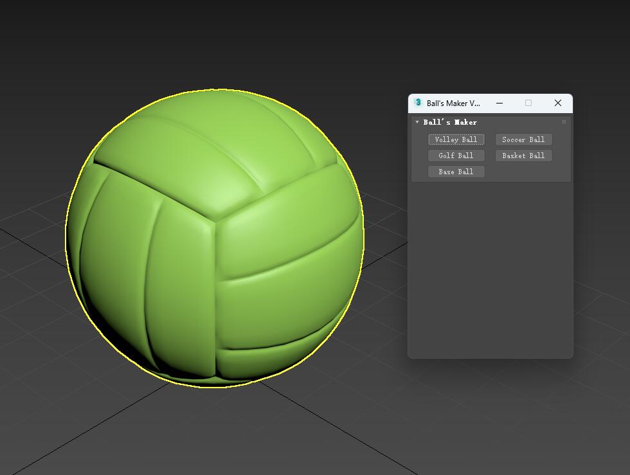Collapse the Ball's Maker rollout arrow

(417, 121)
